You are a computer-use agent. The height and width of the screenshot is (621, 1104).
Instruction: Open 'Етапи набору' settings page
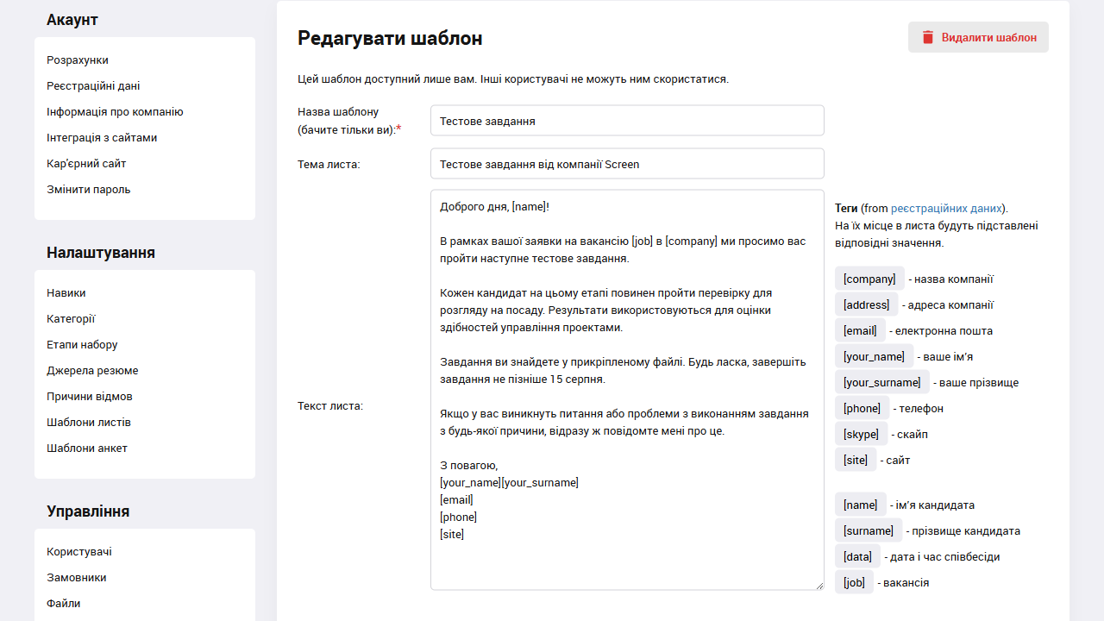[x=82, y=345]
